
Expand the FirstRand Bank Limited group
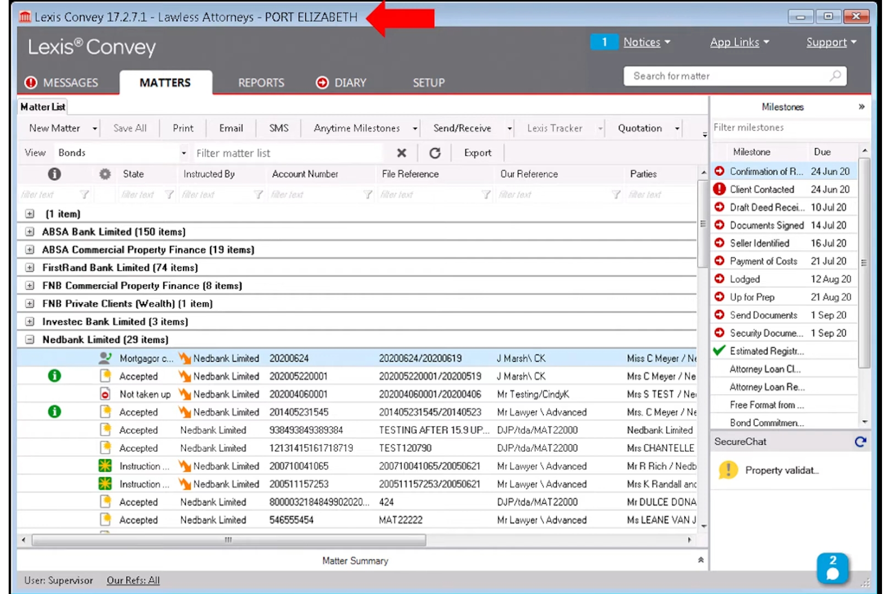tap(29, 268)
